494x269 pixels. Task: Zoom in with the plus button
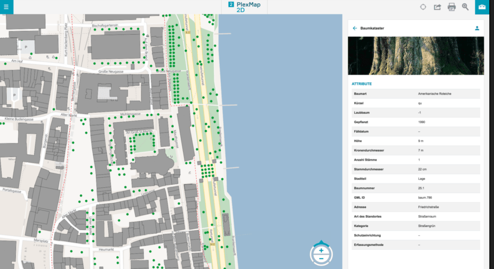[321, 251]
